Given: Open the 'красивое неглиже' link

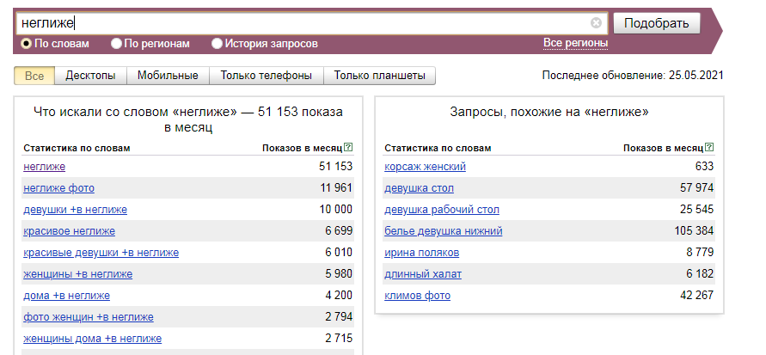Looking at the screenshot, I should click(x=69, y=231).
